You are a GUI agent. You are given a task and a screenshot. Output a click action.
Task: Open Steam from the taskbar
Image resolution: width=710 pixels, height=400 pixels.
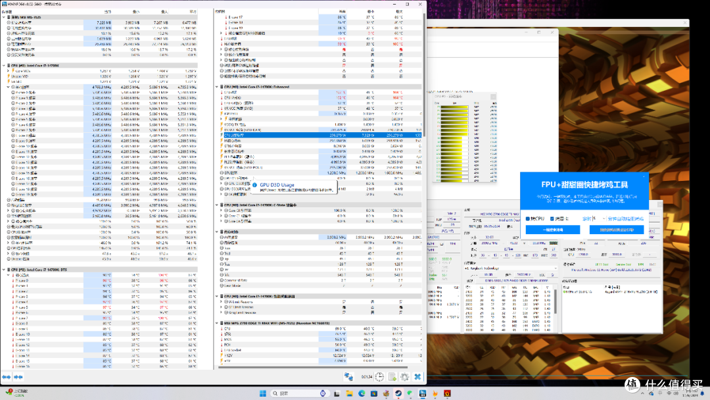point(398,393)
